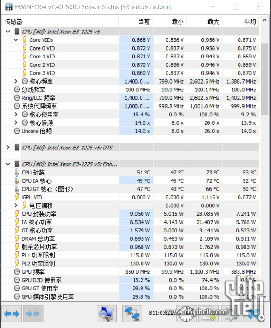Select the GPU 频率 sensor row
Viewport: 271px width, 328px height.
click(130, 272)
